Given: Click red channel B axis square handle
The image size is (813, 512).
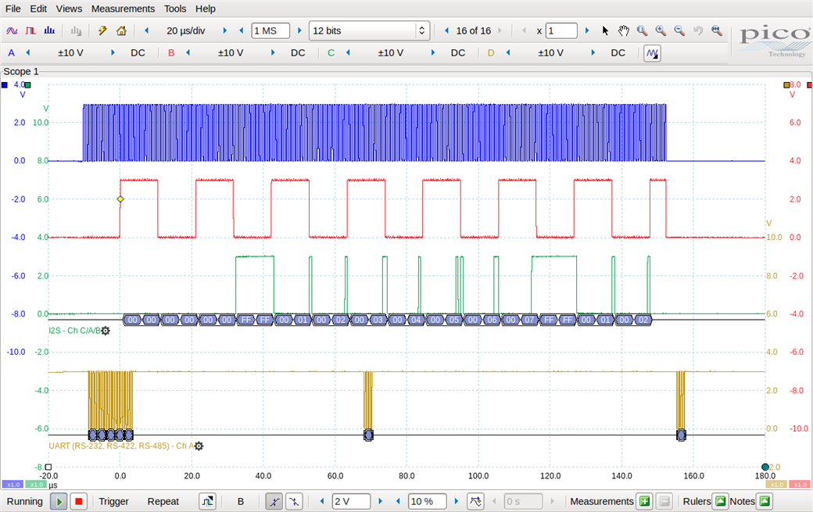Looking at the screenshot, I should coord(809,84).
